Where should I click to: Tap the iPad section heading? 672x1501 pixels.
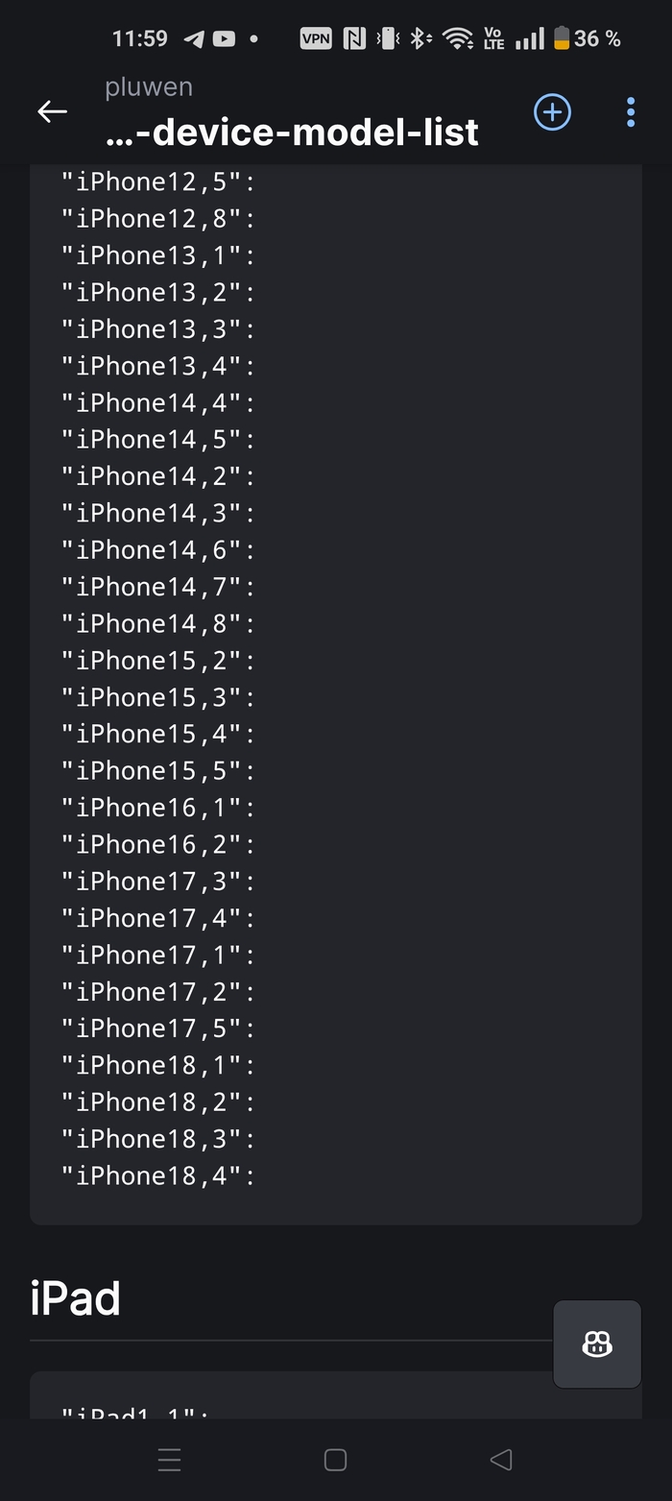(76, 1299)
